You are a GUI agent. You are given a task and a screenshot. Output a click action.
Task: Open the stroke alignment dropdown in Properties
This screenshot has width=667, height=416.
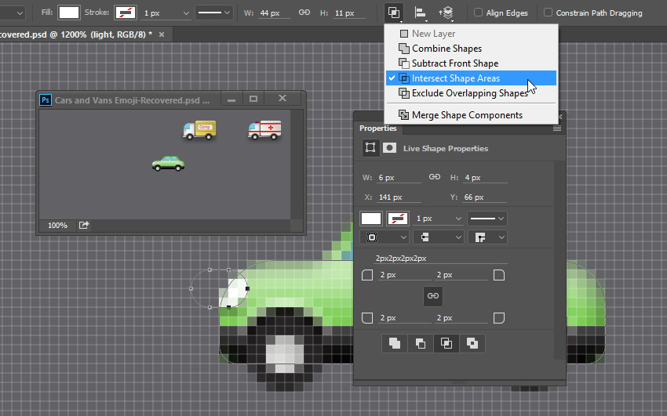point(385,237)
